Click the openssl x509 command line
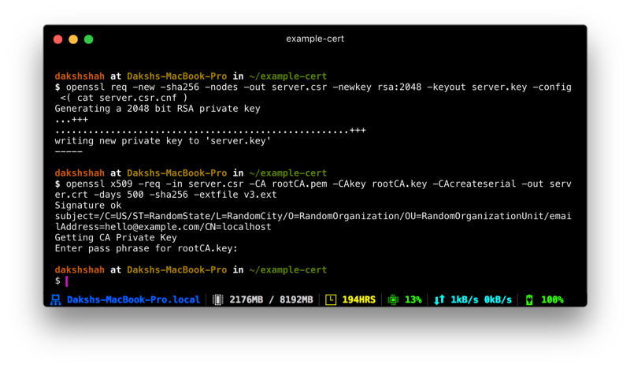This screenshot has width=630, height=368. coord(313,189)
